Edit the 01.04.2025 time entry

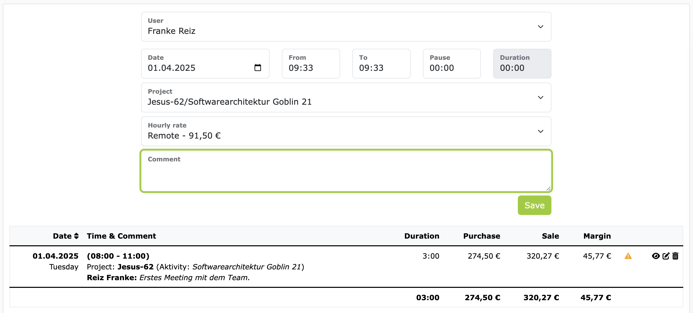click(666, 256)
